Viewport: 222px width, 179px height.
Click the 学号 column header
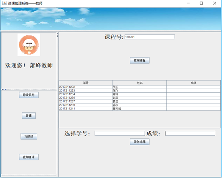[86, 83]
